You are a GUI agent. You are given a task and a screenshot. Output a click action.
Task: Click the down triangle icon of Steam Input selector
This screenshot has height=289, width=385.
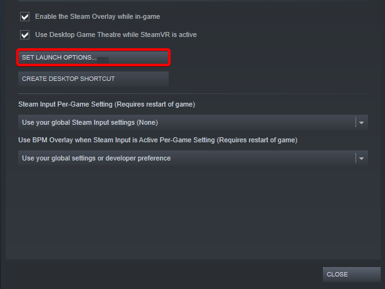pos(361,123)
